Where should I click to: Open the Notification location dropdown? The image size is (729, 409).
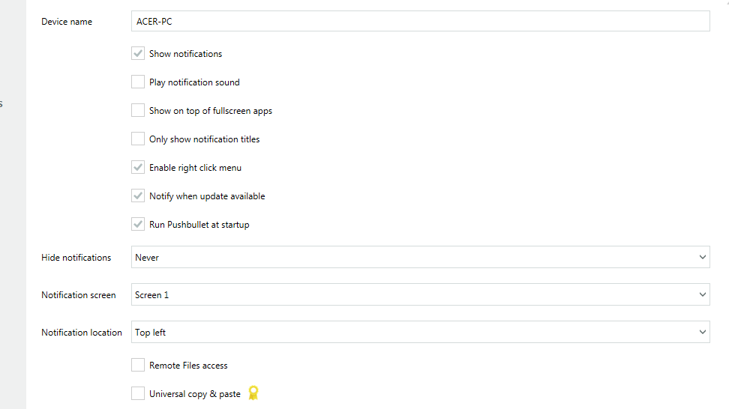(420, 332)
